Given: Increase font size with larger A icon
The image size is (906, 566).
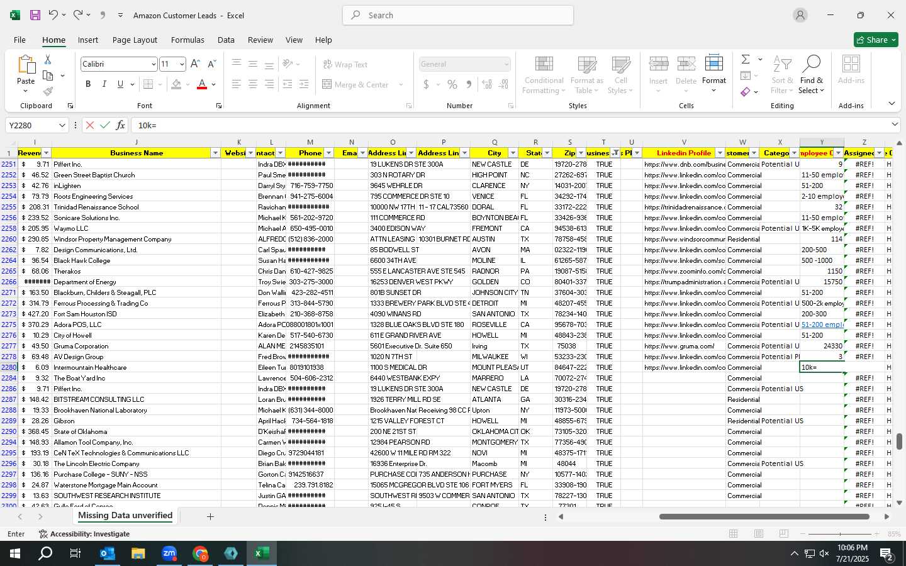Looking at the screenshot, I should pyautogui.click(x=195, y=64).
